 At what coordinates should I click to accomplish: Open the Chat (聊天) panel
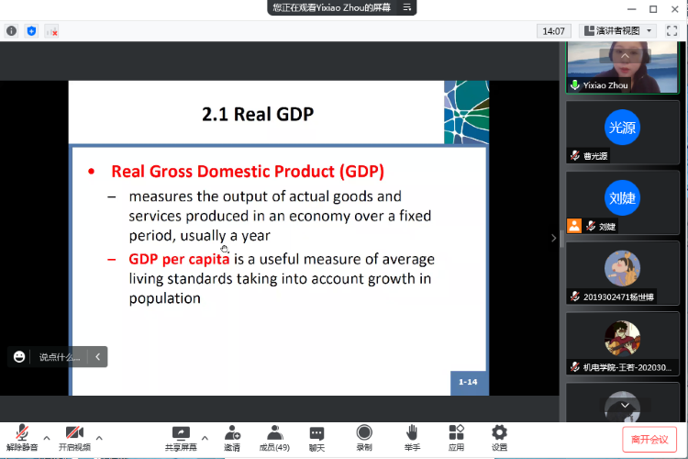(316, 433)
